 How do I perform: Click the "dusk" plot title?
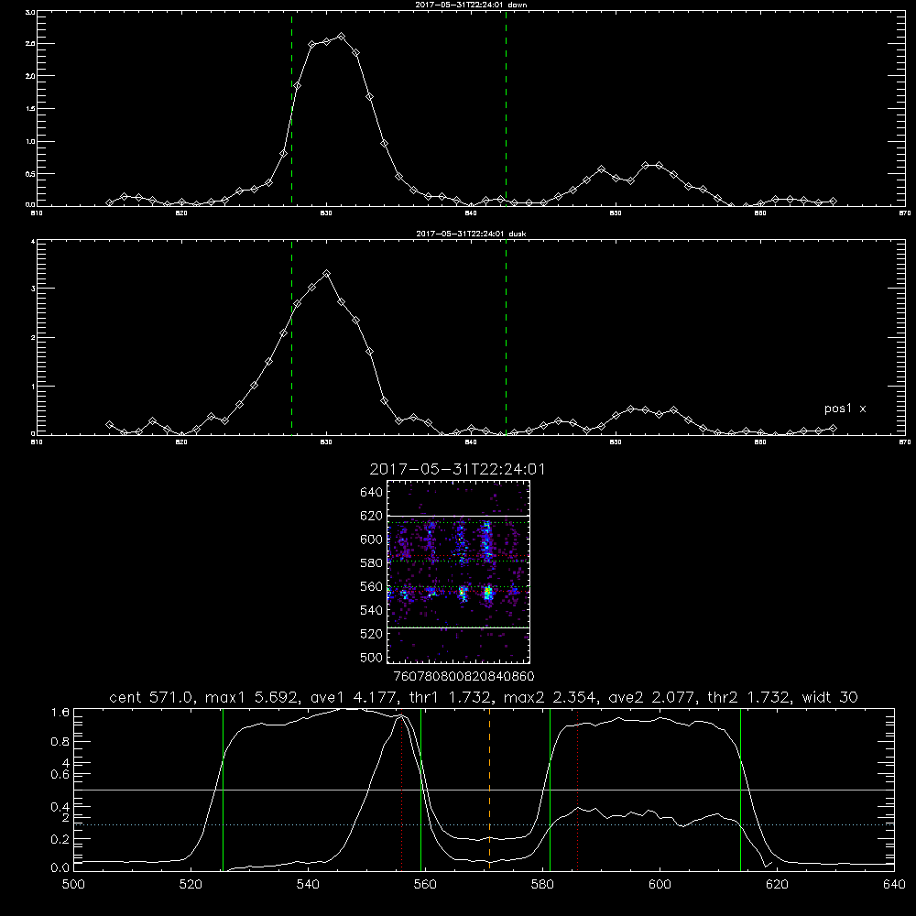[x=471, y=234]
